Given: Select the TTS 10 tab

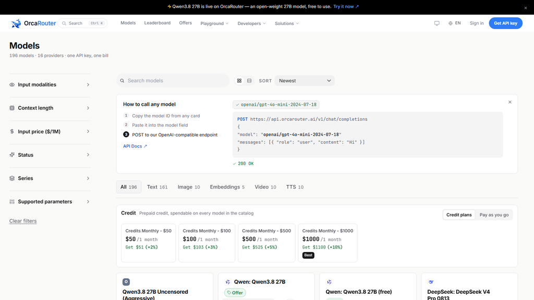Looking at the screenshot, I should point(295,187).
